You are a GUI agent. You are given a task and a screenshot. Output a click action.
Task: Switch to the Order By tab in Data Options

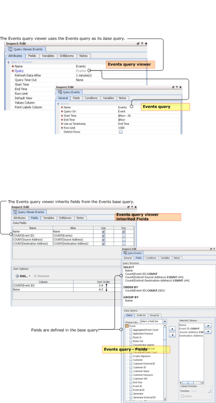141,315
